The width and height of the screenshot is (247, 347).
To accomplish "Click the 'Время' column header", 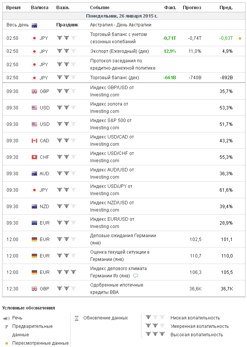I will 13,8.
